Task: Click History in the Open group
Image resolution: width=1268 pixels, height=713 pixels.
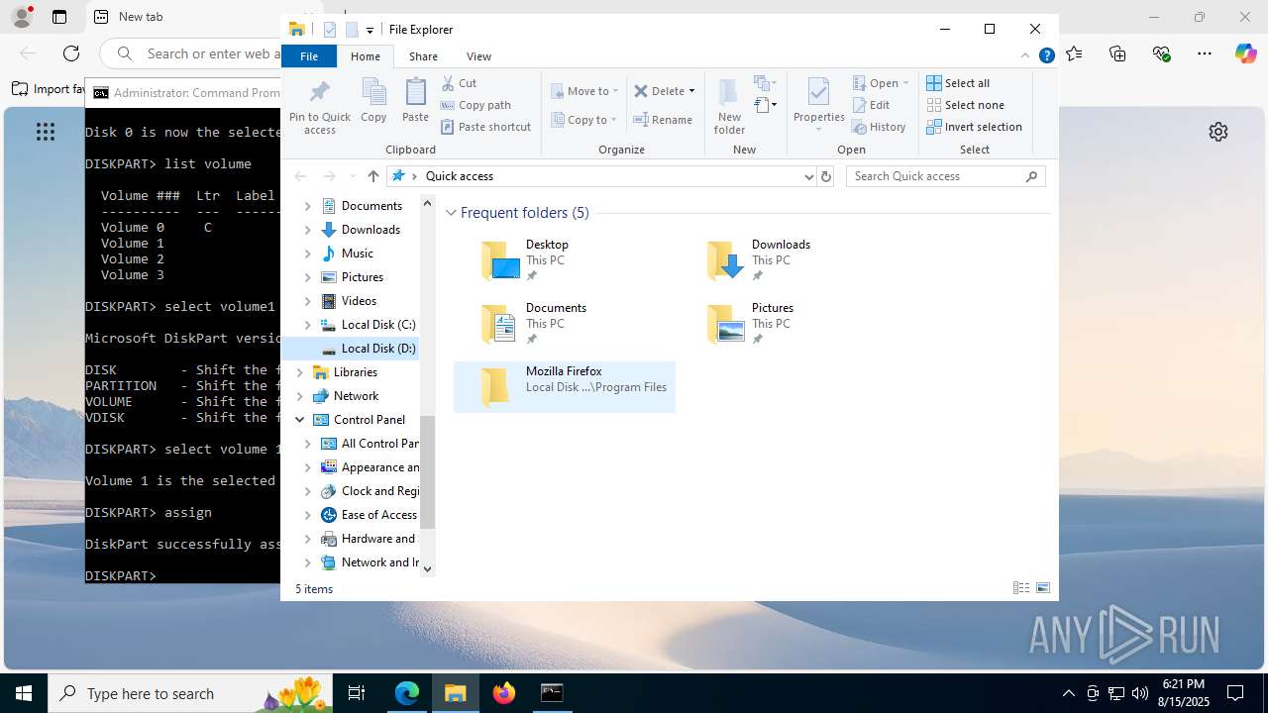Action: click(x=879, y=127)
